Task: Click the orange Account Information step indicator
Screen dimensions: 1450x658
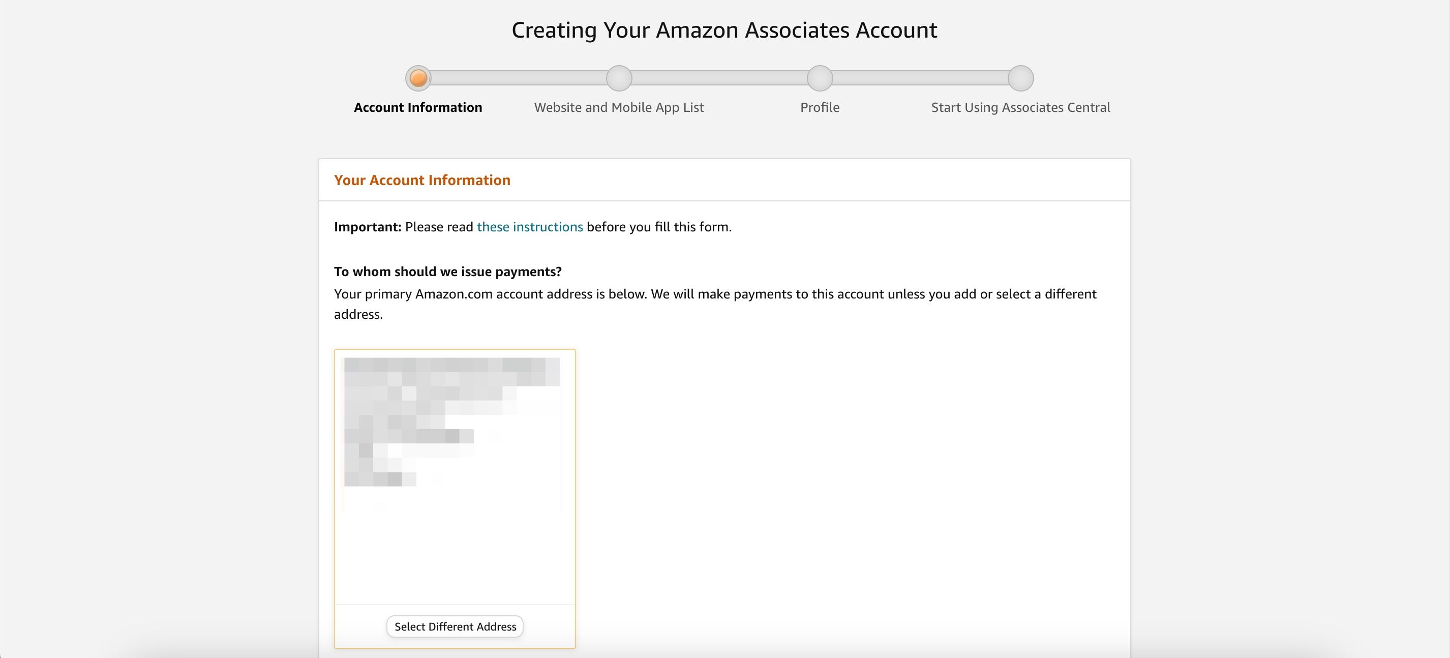Action: [x=418, y=78]
